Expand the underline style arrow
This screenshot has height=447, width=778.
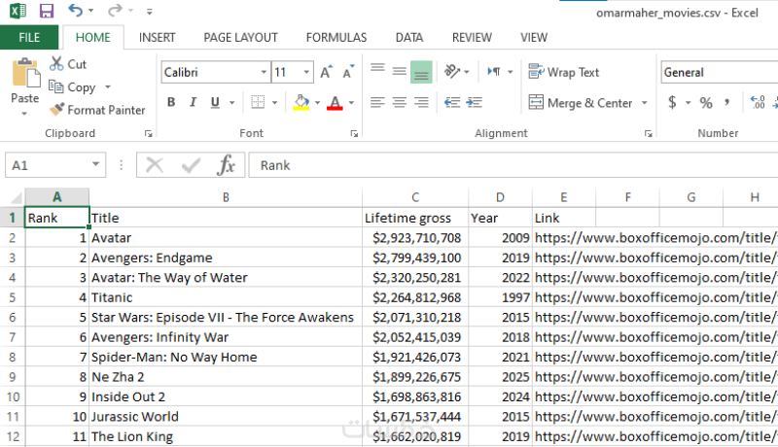coord(231,103)
